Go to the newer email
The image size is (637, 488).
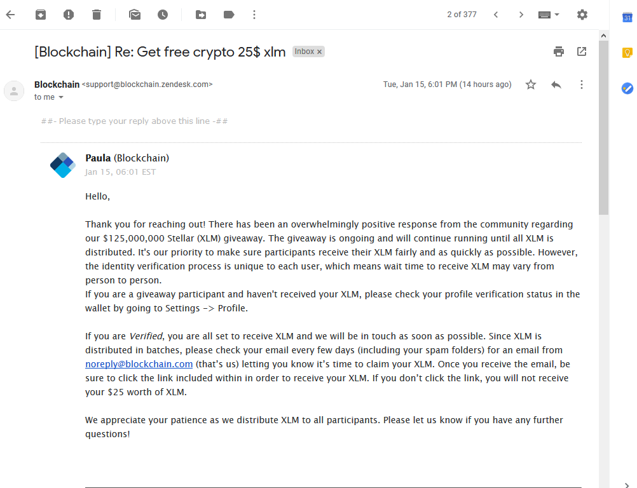coord(496,15)
